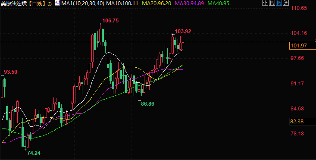
Task: Click the 101.97 current price box
Action: coord(302,46)
